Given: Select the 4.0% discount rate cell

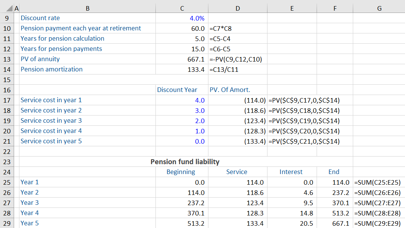Looking at the screenshot, I should [197, 18].
